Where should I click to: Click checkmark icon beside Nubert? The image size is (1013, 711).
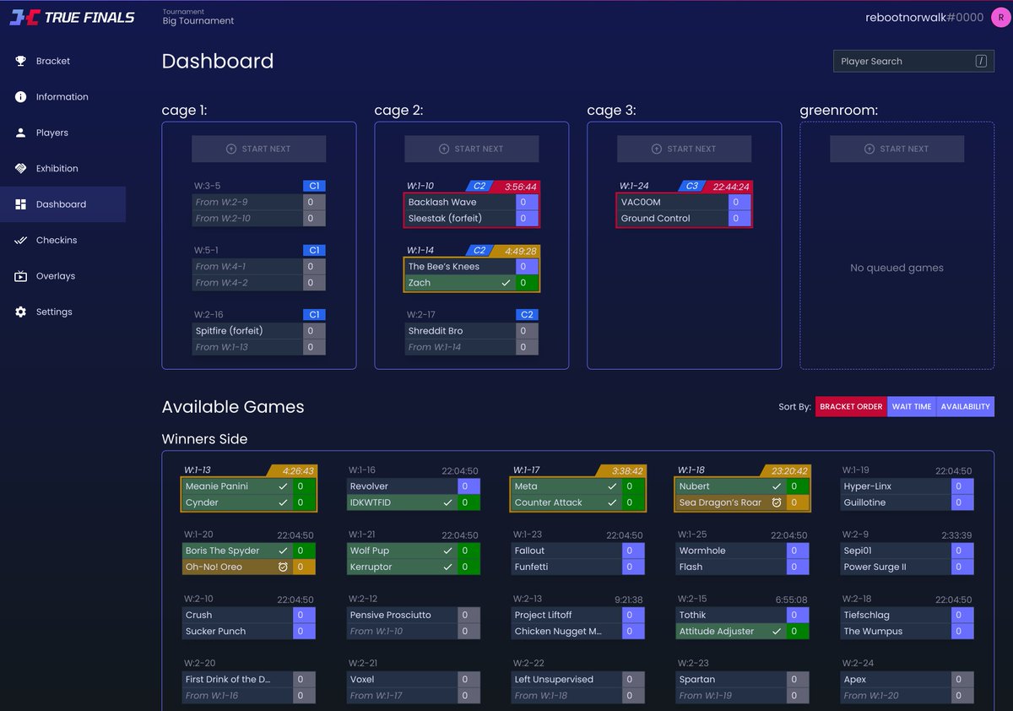(x=777, y=486)
